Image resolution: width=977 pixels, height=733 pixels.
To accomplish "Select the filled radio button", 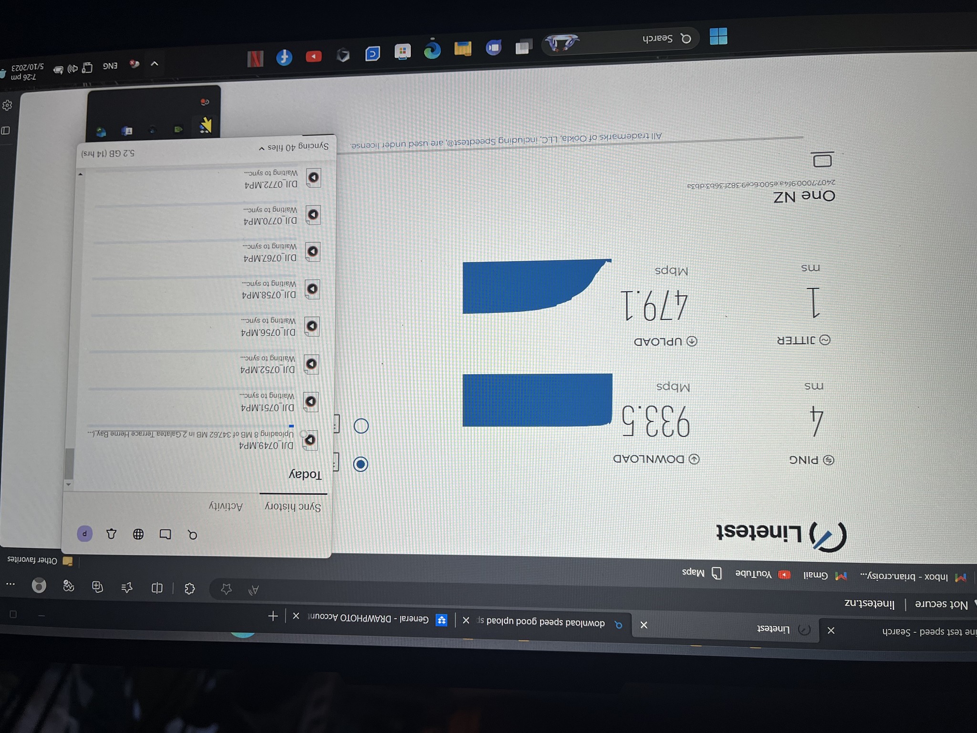I will coord(361,464).
